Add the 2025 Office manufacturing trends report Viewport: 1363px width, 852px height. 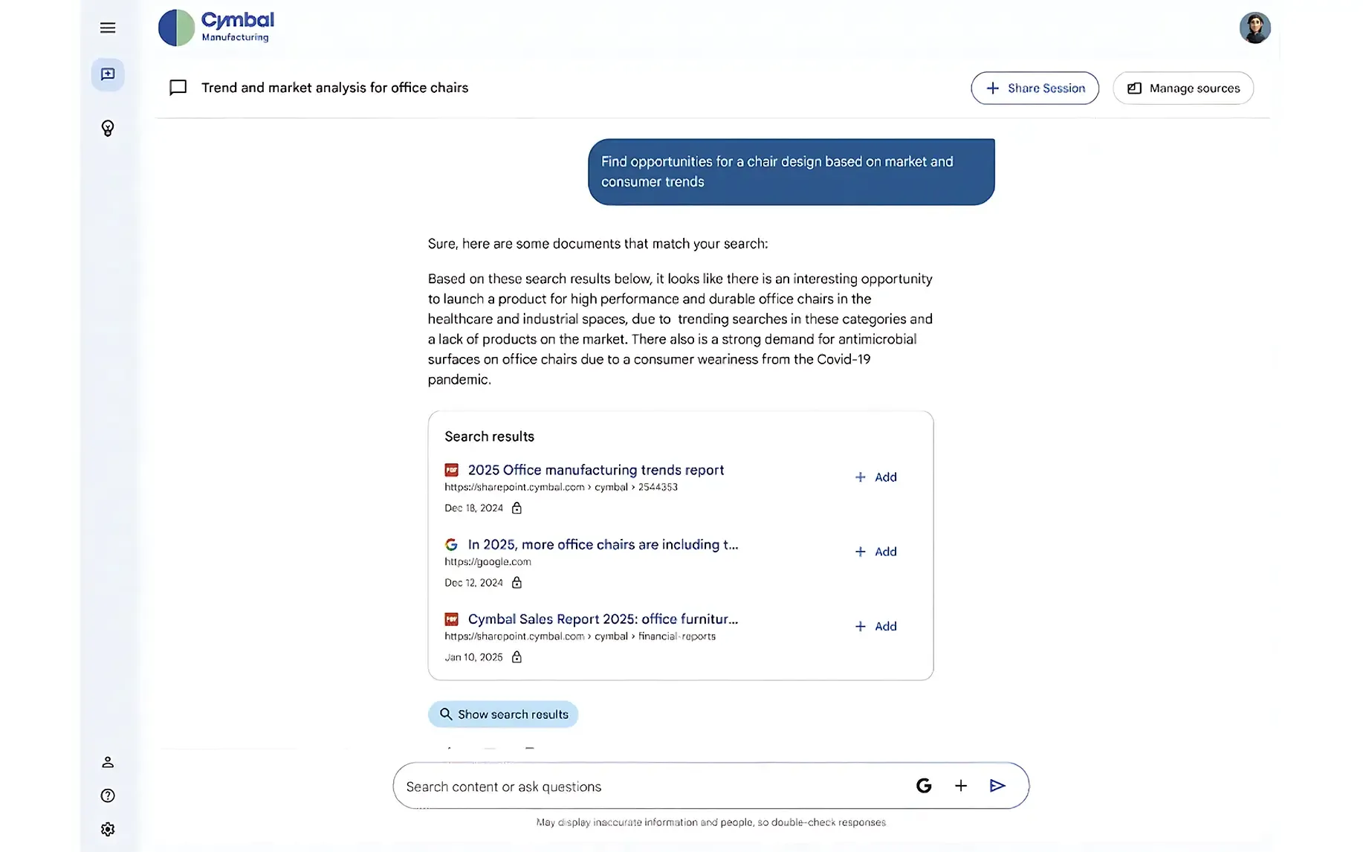click(875, 477)
